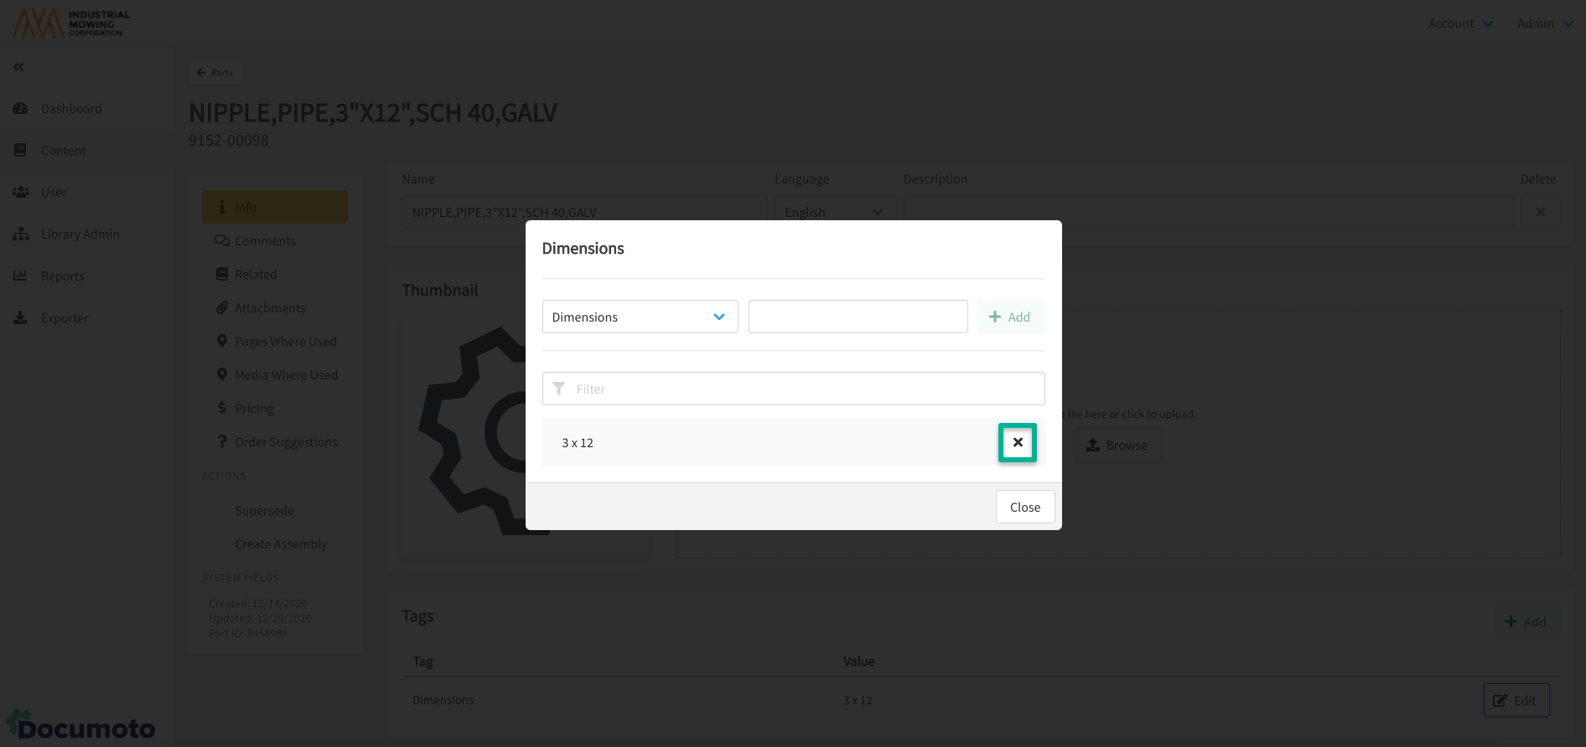Remove the 3 x 12 dimension entry
Viewport: 1586px width, 747px height.
click(1017, 442)
